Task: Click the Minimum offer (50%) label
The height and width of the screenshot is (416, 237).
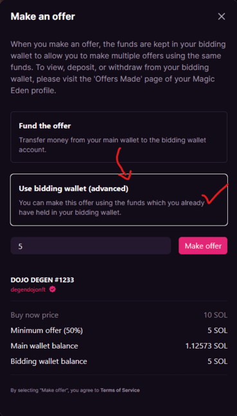Action: (47, 330)
